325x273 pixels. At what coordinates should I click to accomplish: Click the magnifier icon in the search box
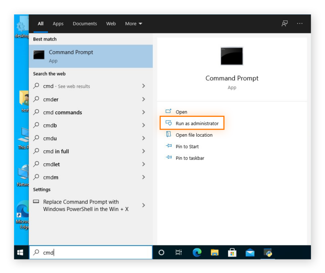(x=36, y=252)
